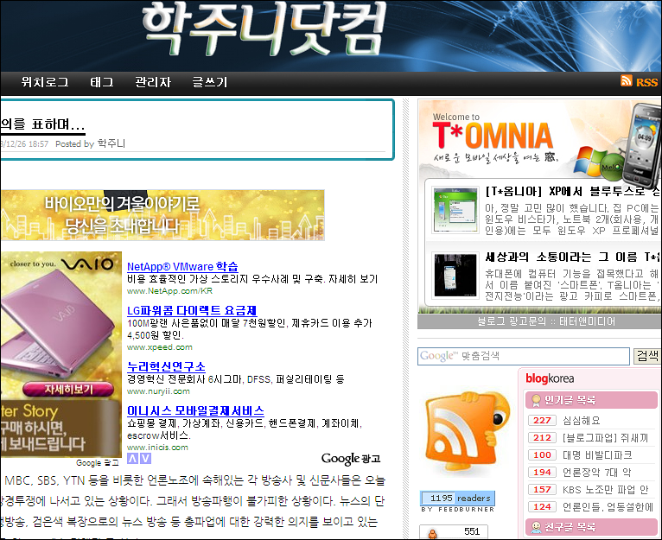This screenshot has height=540, width=662.
Task: Open the 누리혁신연구소 ad link
Action: pos(166,366)
